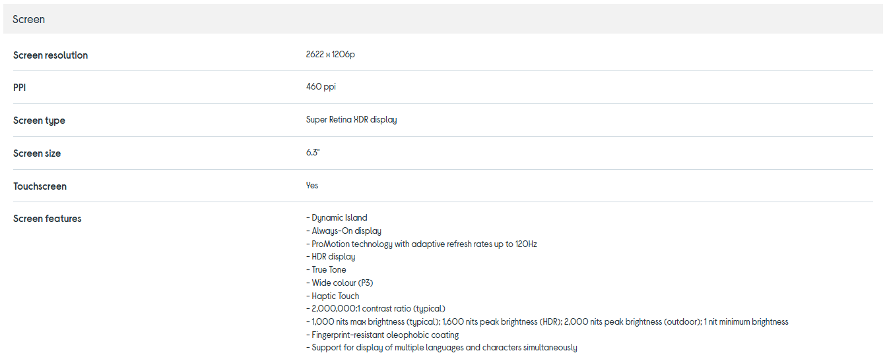Click the Screen size label
The image size is (887, 355).
[37, 153]
